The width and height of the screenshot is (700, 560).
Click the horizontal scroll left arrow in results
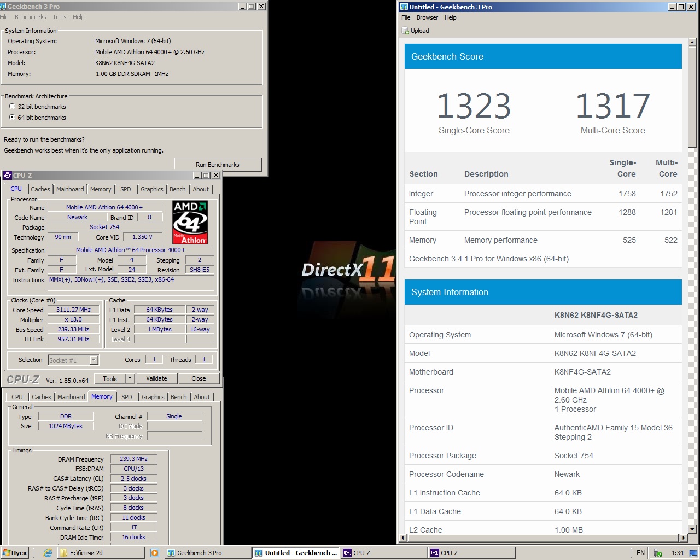404,538
